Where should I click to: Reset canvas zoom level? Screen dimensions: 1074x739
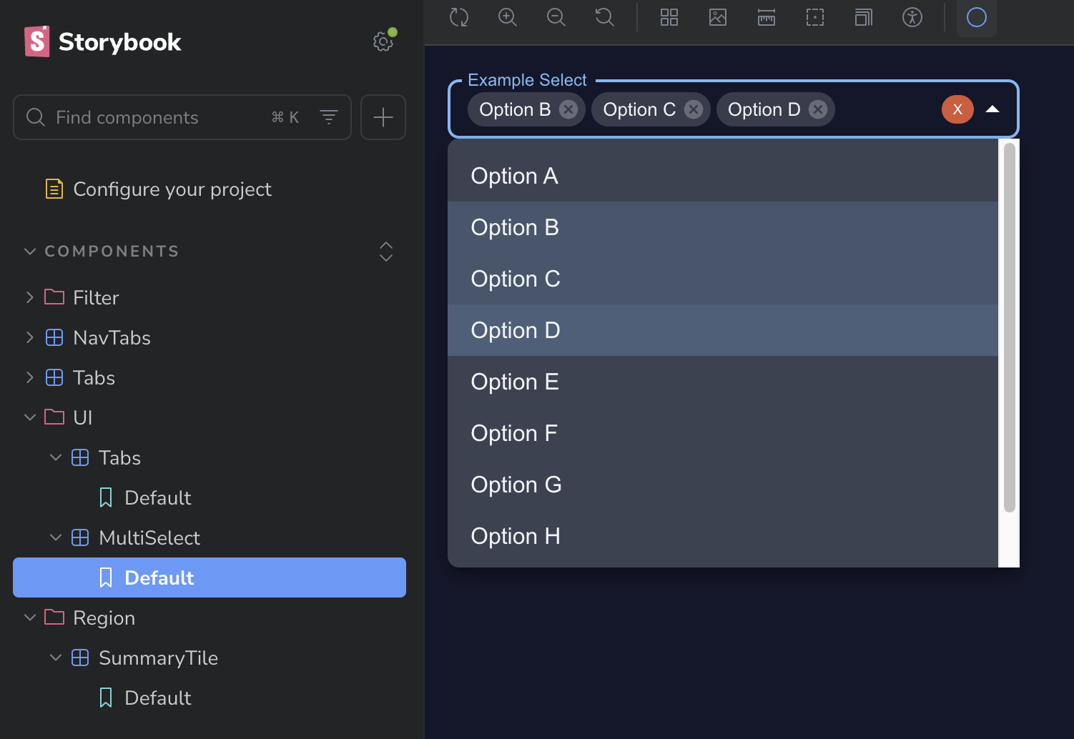pyautogui.click(x=605, y=16)
